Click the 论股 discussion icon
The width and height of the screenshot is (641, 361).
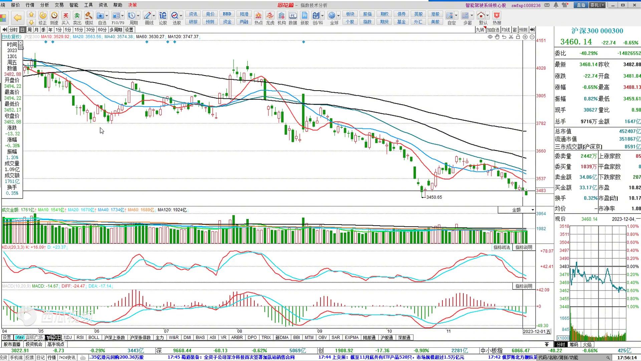163,16
